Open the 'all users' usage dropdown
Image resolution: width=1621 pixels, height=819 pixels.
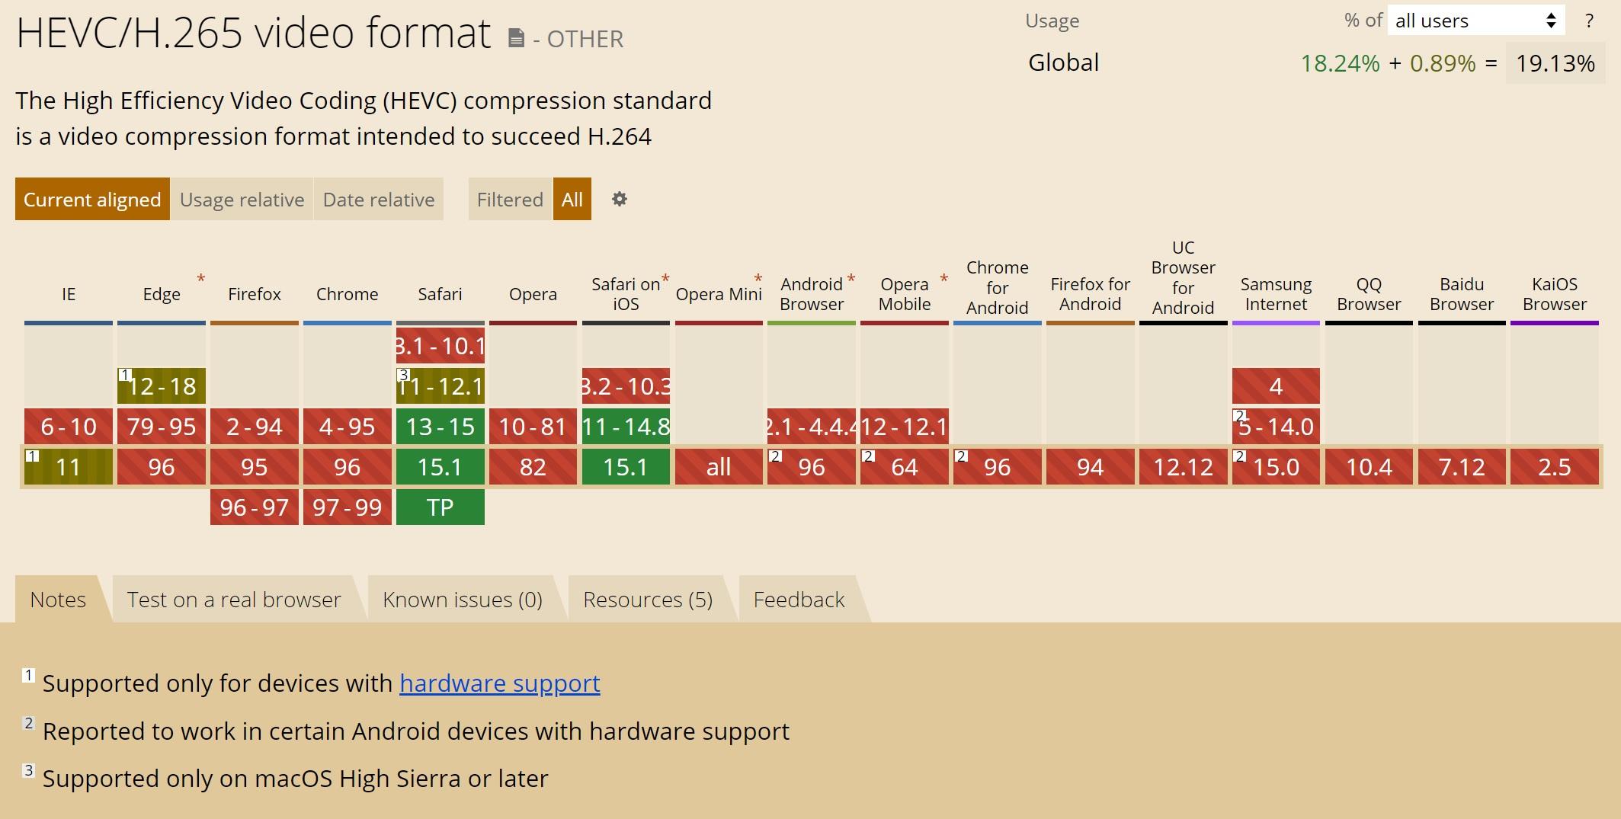click(x=1475, y=21)
